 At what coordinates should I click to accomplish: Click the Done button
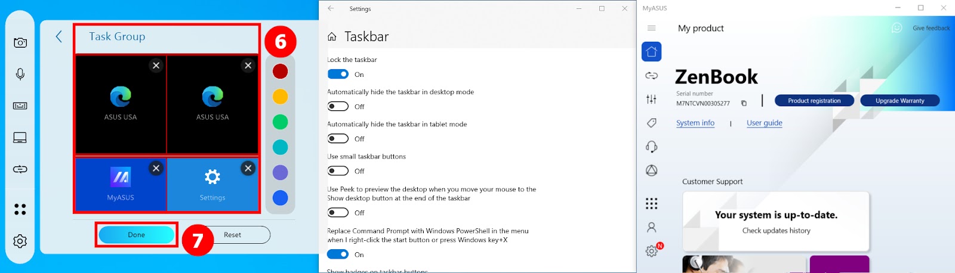[x=137, y=235]
